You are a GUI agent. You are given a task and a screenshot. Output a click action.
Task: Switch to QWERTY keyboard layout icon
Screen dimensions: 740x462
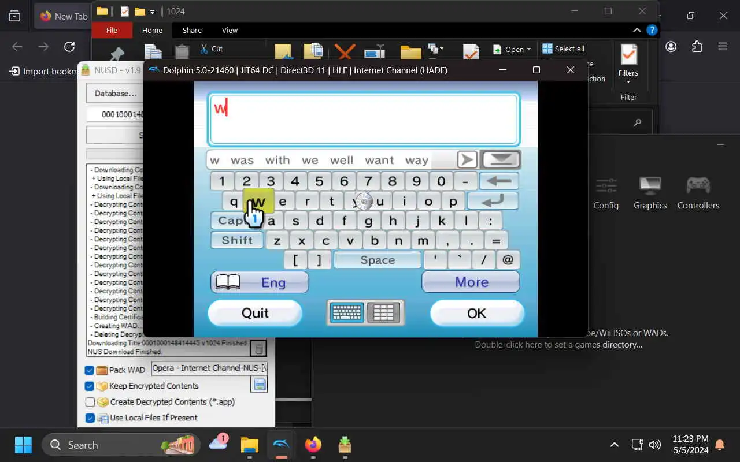[x=347, y=312]
